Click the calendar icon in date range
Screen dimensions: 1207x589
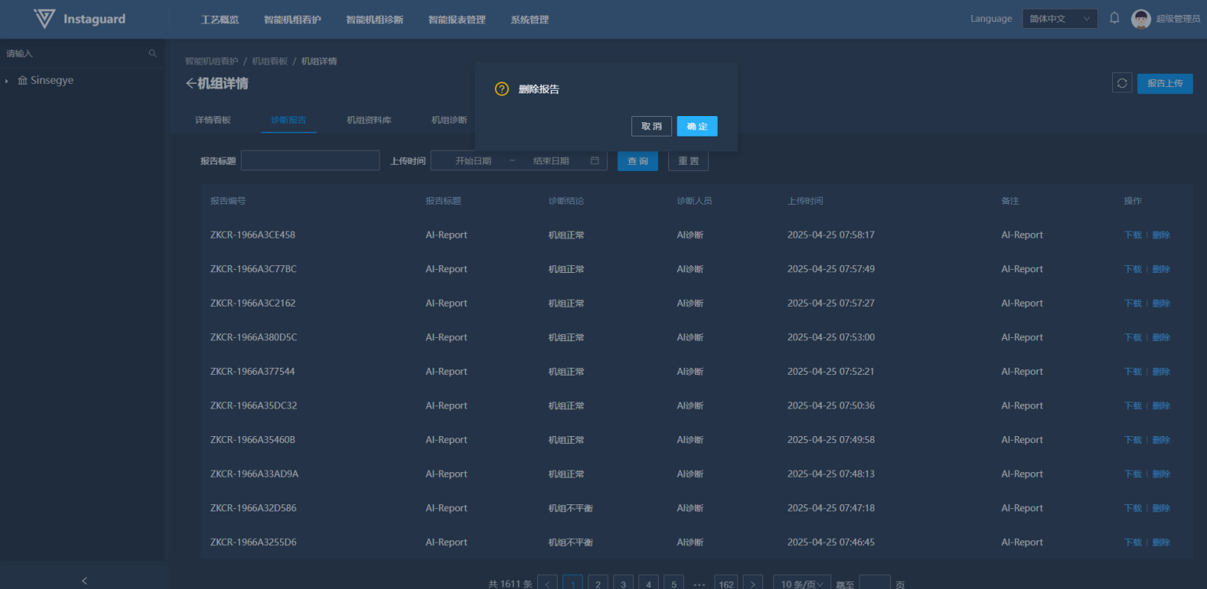tap(594, 161)
